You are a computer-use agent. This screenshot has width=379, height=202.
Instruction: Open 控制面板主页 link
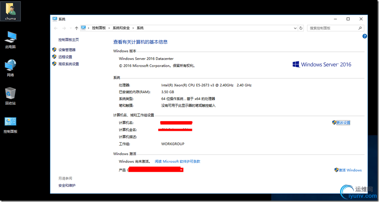click(x=69, y=40)
